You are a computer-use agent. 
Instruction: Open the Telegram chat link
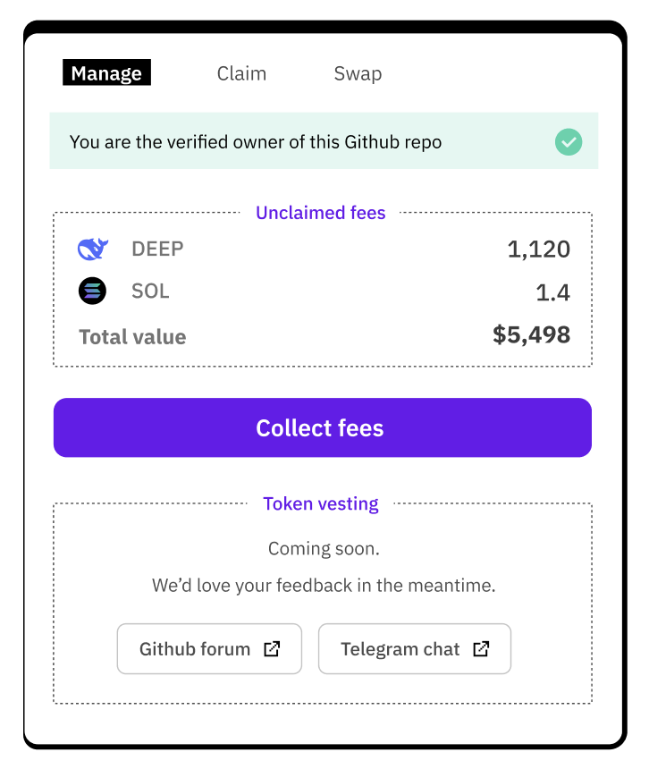(415, 649)
